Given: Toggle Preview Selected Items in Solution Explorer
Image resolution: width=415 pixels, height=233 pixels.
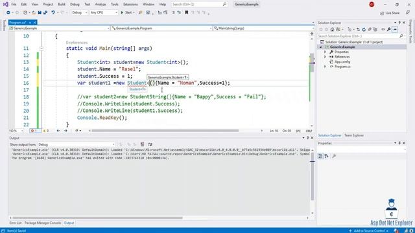Looking at the screenshot, I should coord(395,29).
